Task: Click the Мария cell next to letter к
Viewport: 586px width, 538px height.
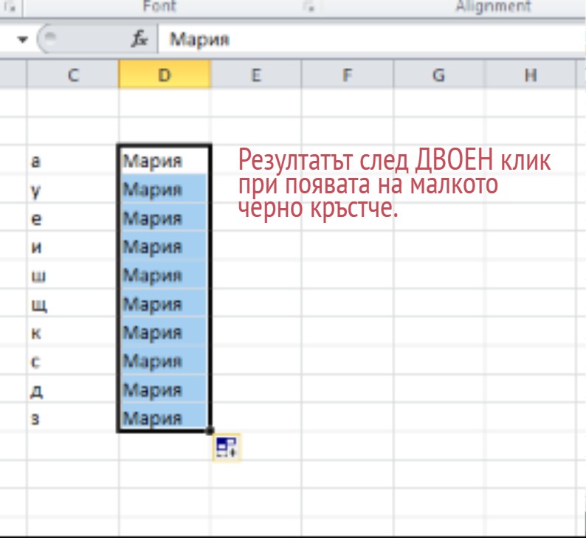Action: click(x=164, y=333)
